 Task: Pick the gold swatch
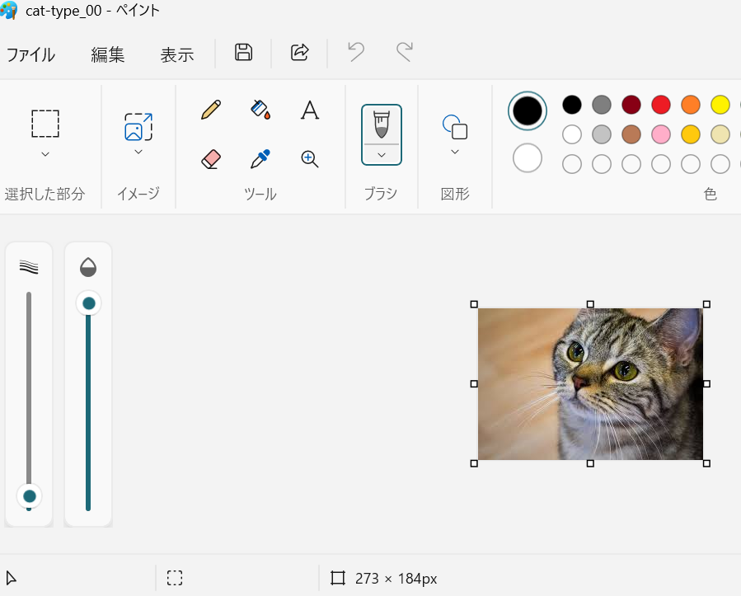click(691, 134)
